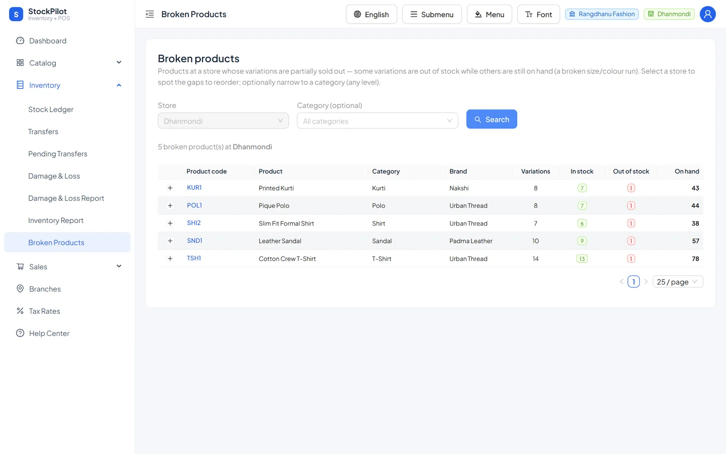Expand the TSH1 row
Image resolution: width=726 pixels, height=454 pixels.
170,259
